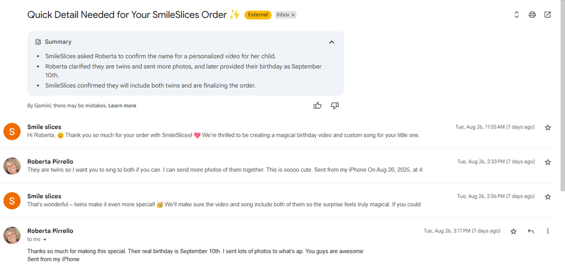Expand the 'to me' recipient details

[45, 240]
